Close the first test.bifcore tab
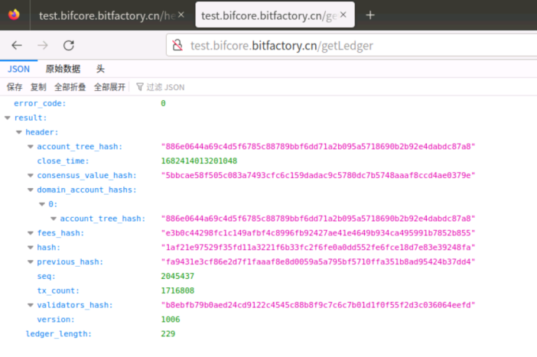 [181, 15]
